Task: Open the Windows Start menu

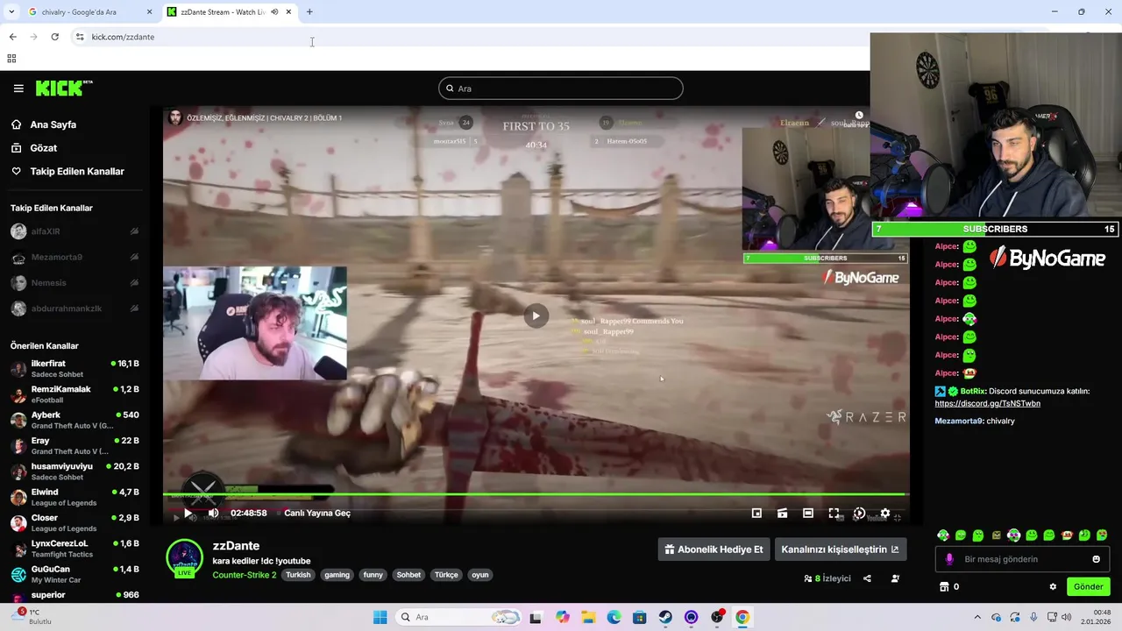Action: coord(380,617)
